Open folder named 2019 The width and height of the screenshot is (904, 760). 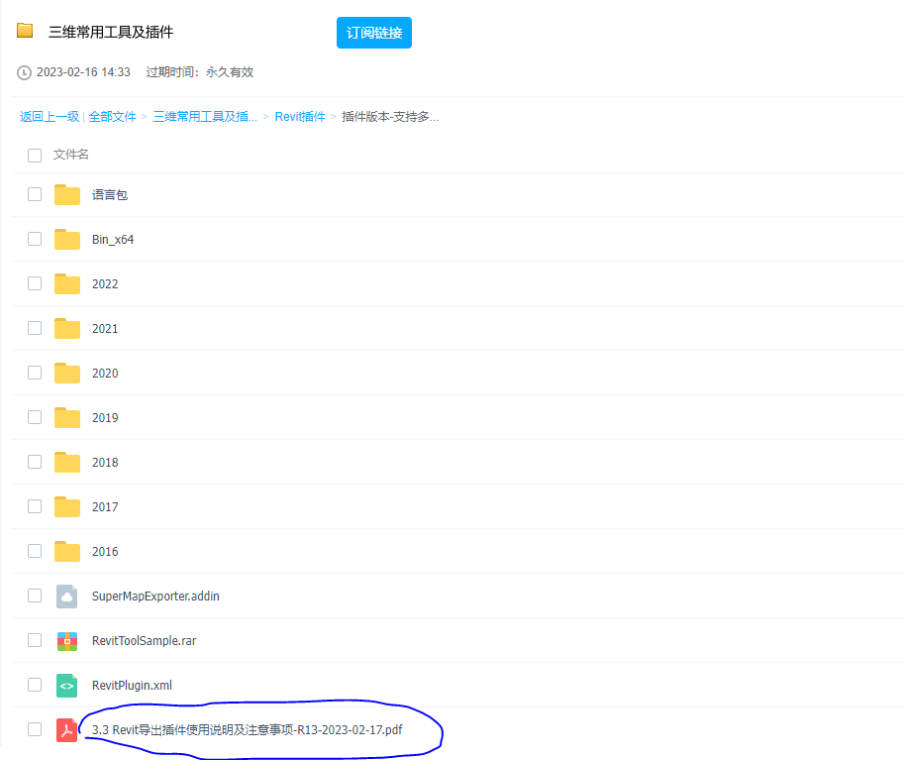(105, 418)
